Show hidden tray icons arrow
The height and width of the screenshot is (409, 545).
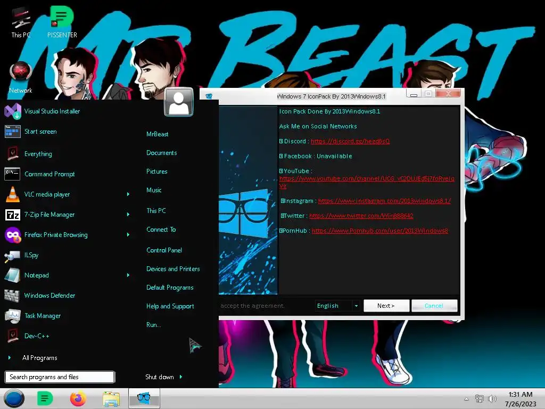click(466, 399)
